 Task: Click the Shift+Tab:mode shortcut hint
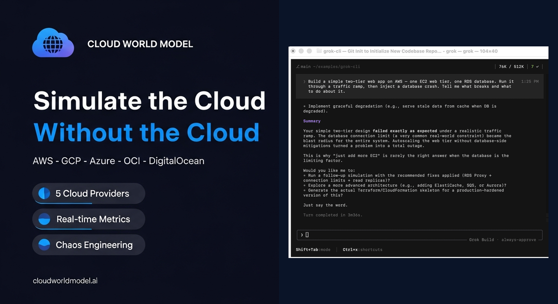pos(313,250)
